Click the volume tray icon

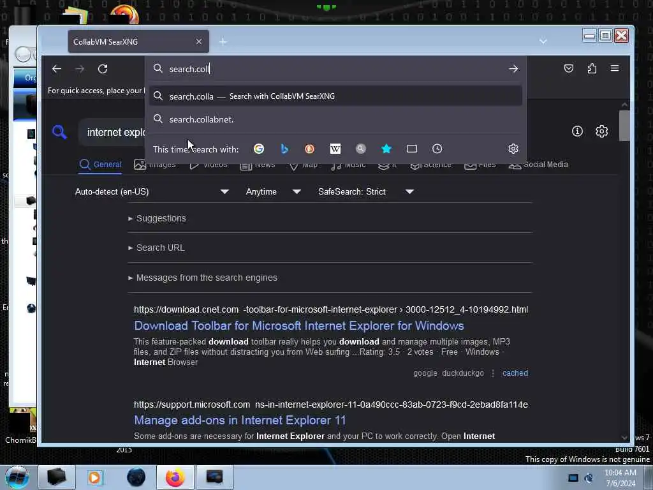pyautogui.click(x=589, y=478)
